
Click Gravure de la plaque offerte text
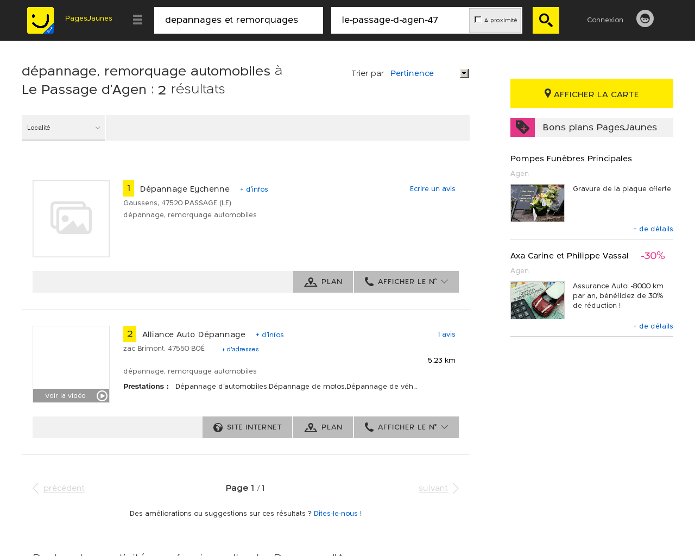(622, 189)
